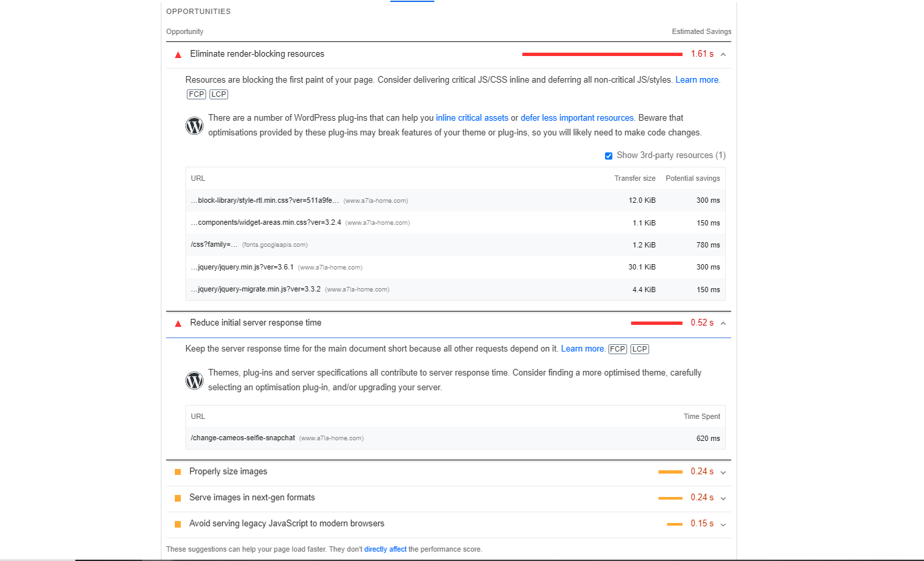This screenshot has height=561, width=924.
Task: Open defer less important resources link
Action: (x=576, y=118)
